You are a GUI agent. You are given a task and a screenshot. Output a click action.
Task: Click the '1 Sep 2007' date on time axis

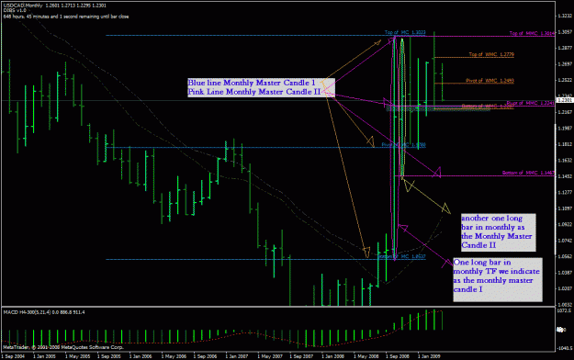301,356
